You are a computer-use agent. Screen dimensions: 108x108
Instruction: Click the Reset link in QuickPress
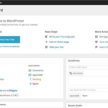click(x=85, y=96)
